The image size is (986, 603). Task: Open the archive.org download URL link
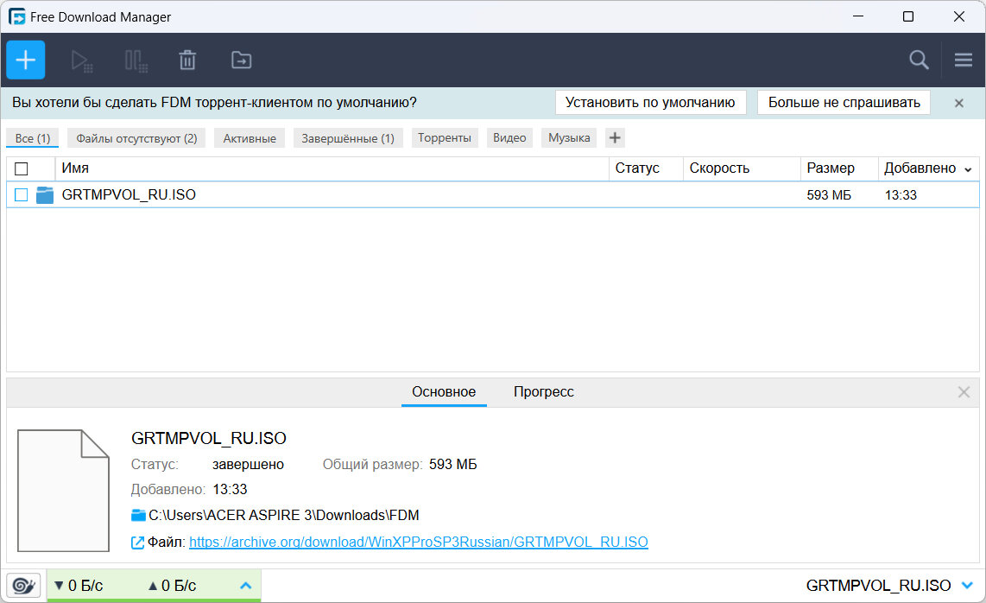(418, 542)
